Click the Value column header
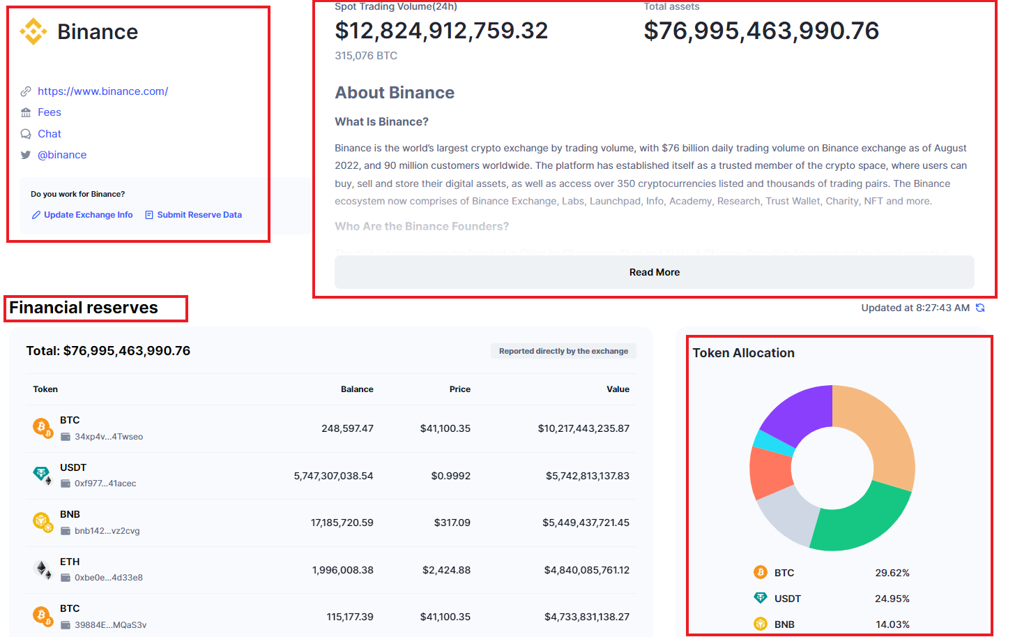This screenshot has width=1015, height=637. click(x=618, y=389)
